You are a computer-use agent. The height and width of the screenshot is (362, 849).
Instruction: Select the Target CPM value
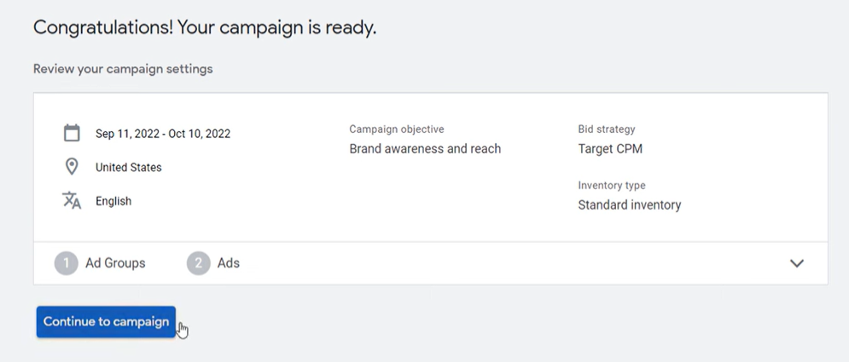610,148
